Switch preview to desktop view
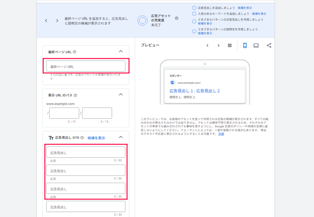314x217 pixels. [256, 45]
